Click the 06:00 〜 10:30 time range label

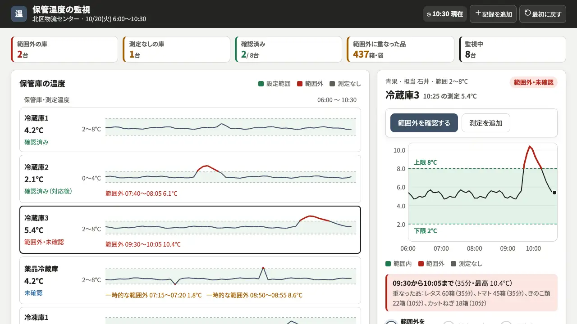(337, 100)
